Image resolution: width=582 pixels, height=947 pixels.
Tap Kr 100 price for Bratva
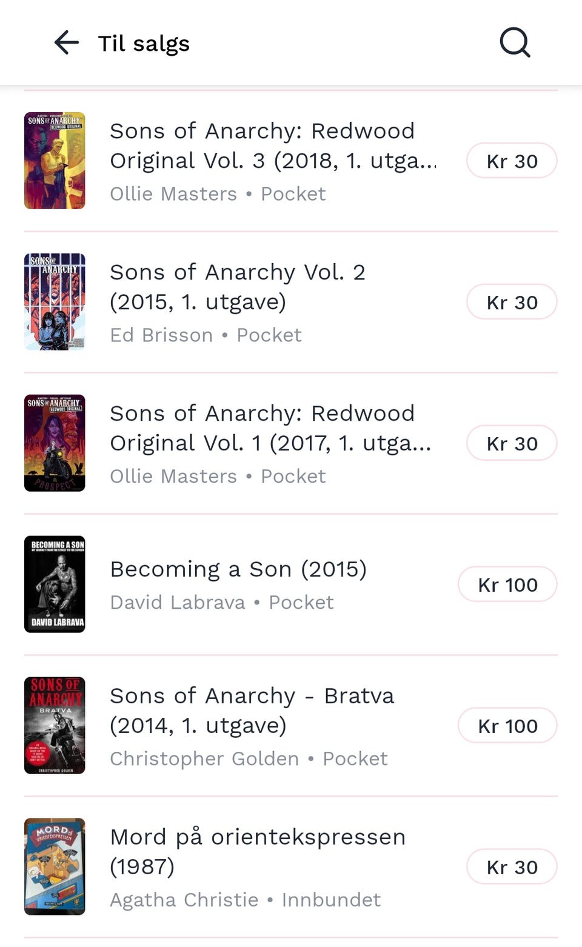pyautogui.click(x=507, y=726)
